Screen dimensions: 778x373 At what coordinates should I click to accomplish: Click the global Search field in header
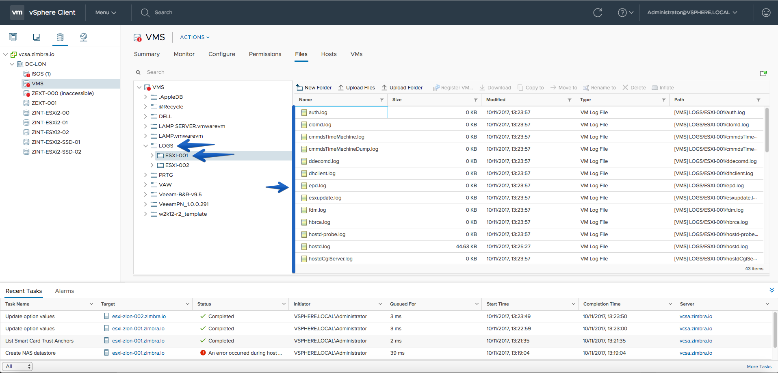[x=163, y=13]
